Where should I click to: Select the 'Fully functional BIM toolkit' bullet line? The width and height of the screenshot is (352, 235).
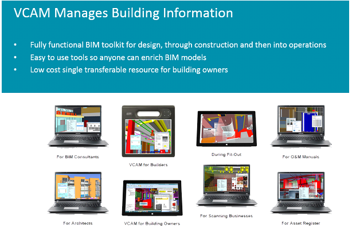tap(178, 45)
